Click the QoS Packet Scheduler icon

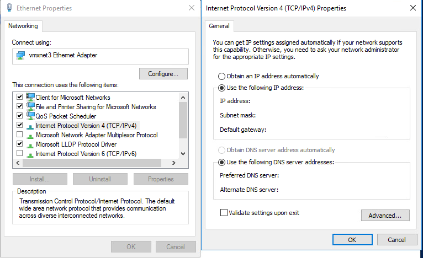point(30,116)
